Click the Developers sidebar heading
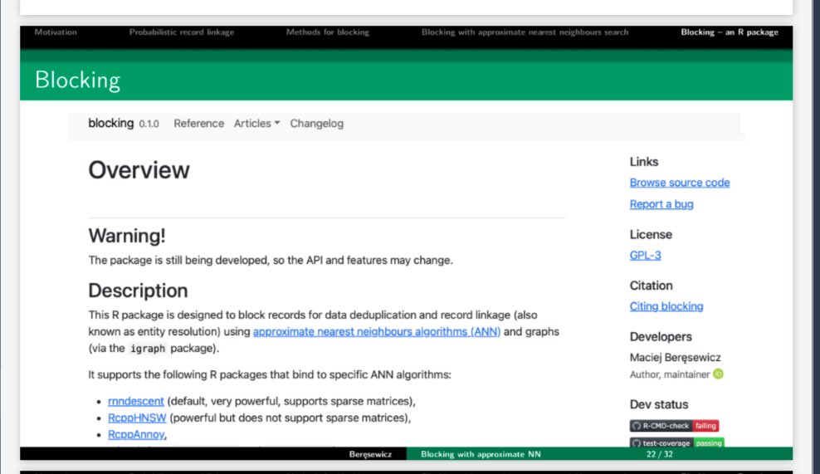The image size is (820, 474). (661, 337)
